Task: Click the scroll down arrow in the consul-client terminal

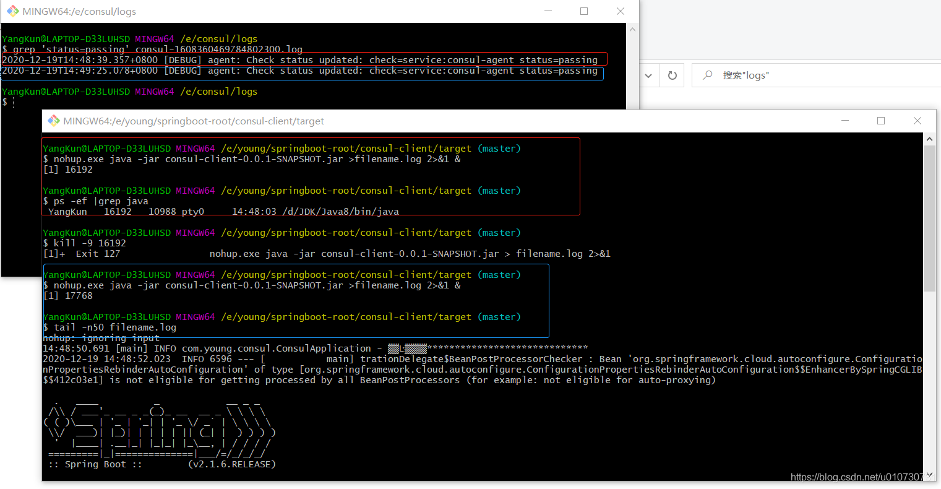Action: (929, 474)
